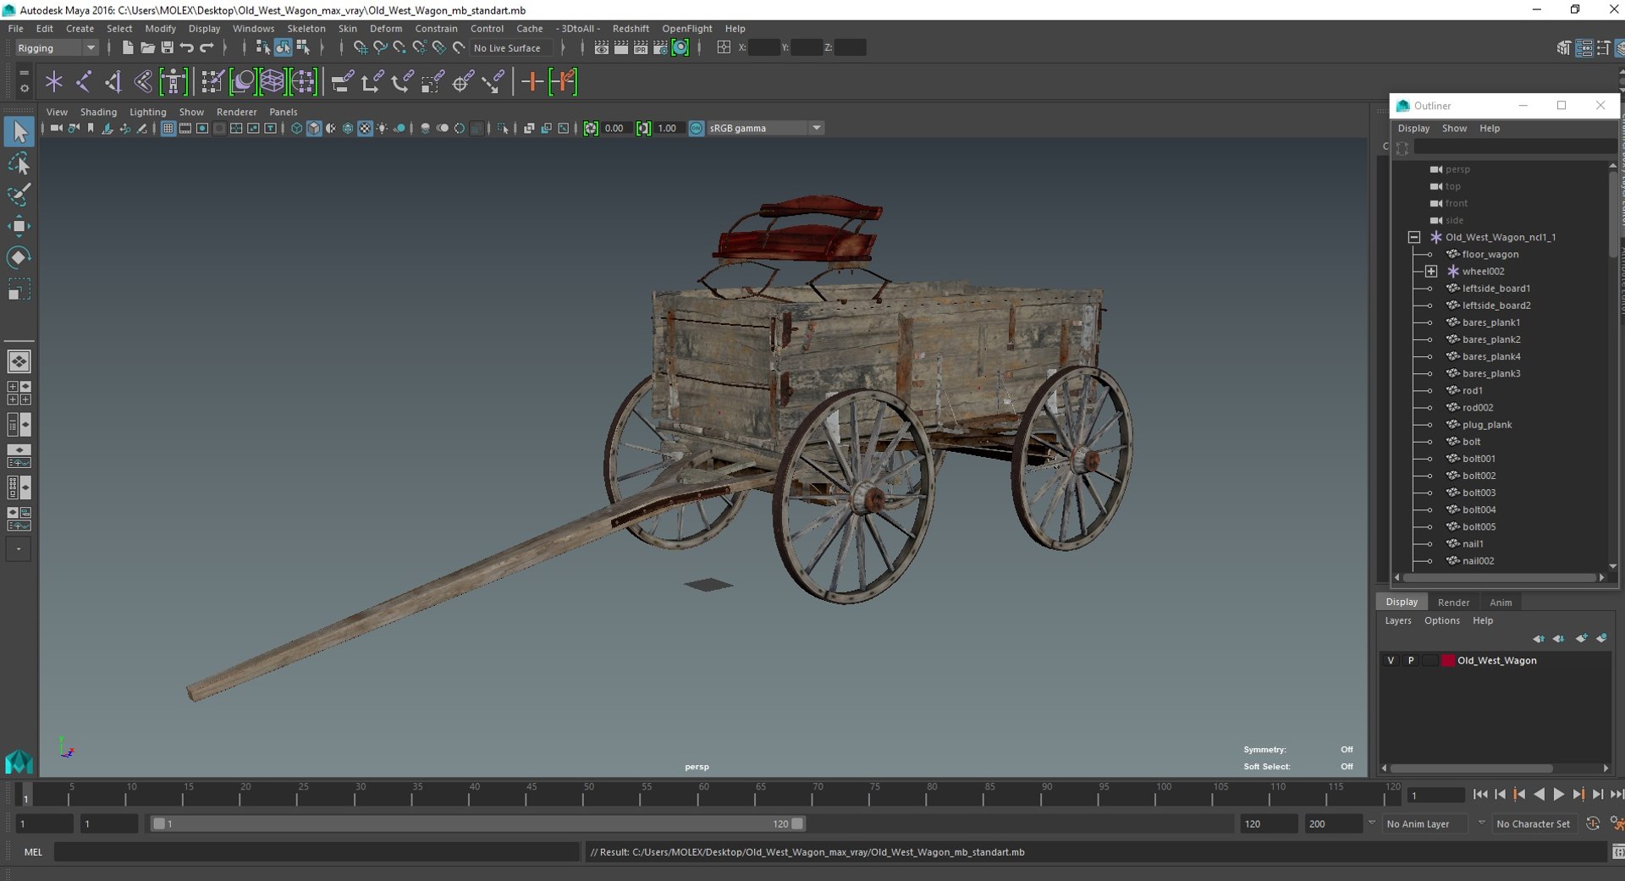This screenshot has width=1625, height=881.
Task: Click the auto keyframe toggle icon
Action: [x=1592, y=823]
